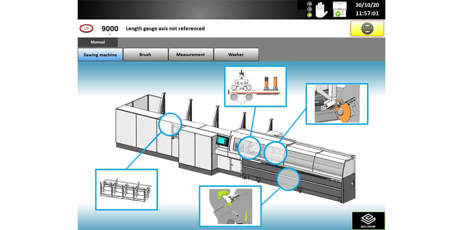Click the 'Length gauge axis not referenced' message
Viewport: 463px width, 230px height.
coord(165,29)
